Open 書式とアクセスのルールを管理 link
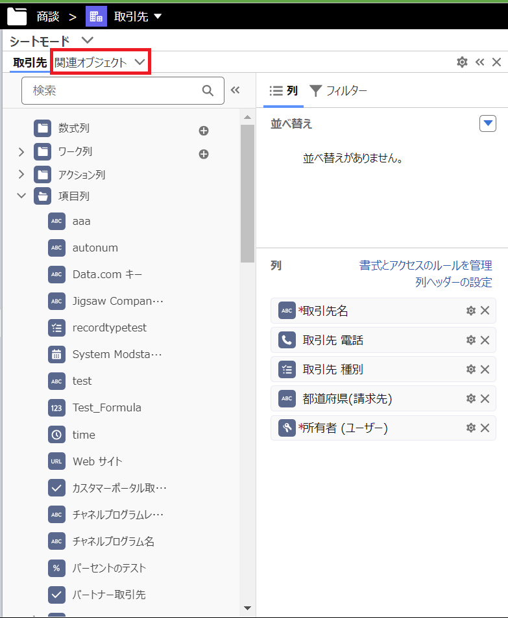Viewport: 508px width, 618px height. pos(426,265)
